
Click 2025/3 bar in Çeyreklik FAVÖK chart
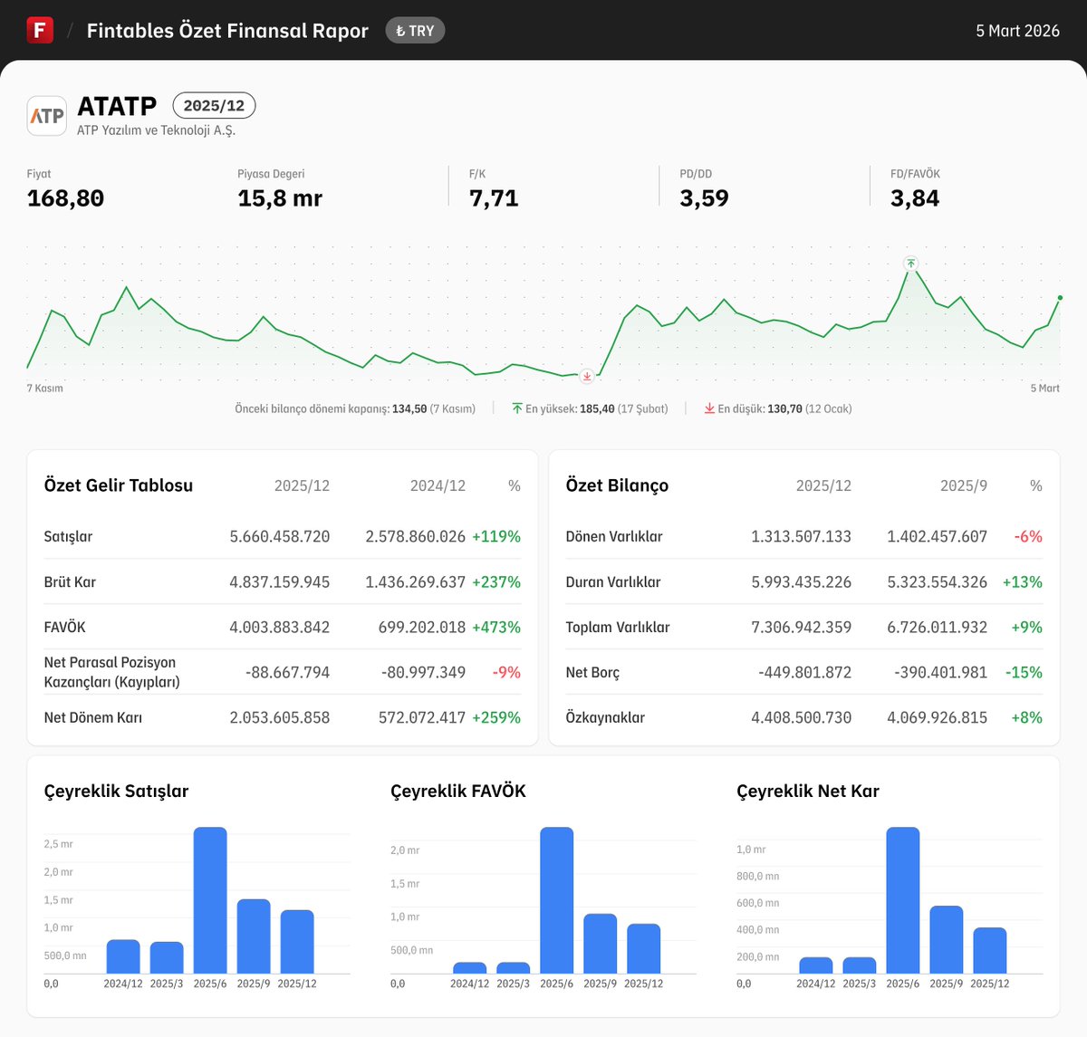[514, 968]
